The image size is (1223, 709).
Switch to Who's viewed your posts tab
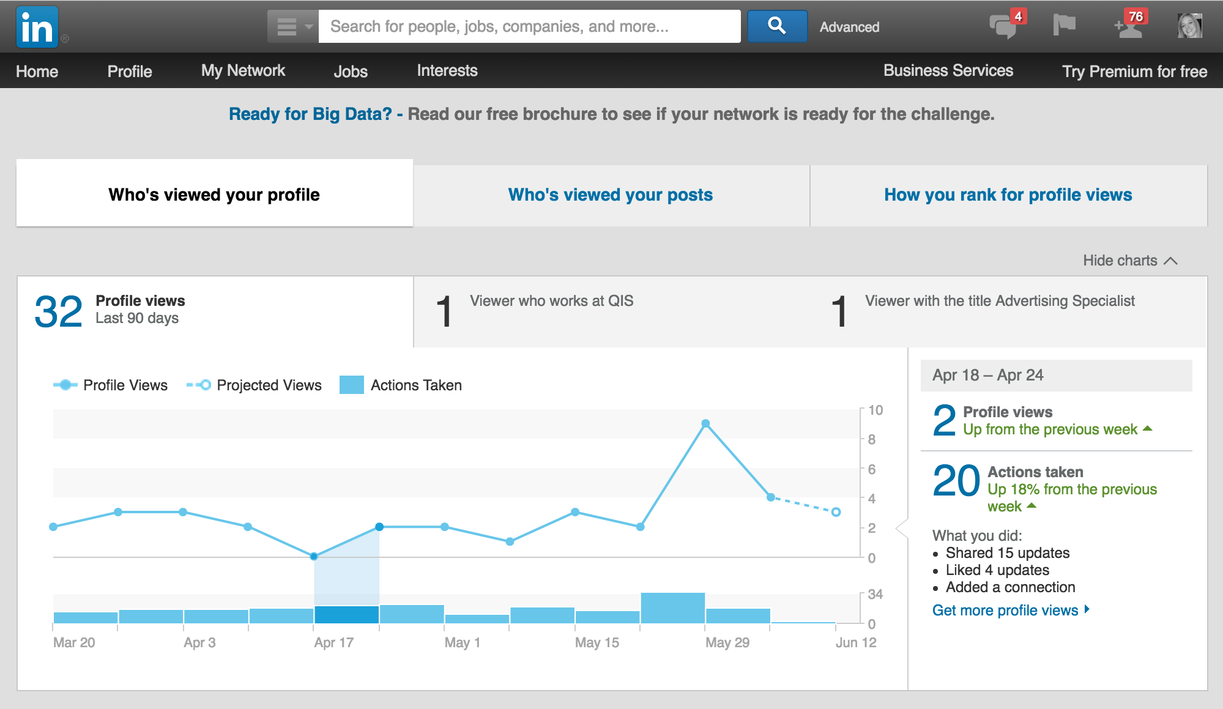point(611,195)
